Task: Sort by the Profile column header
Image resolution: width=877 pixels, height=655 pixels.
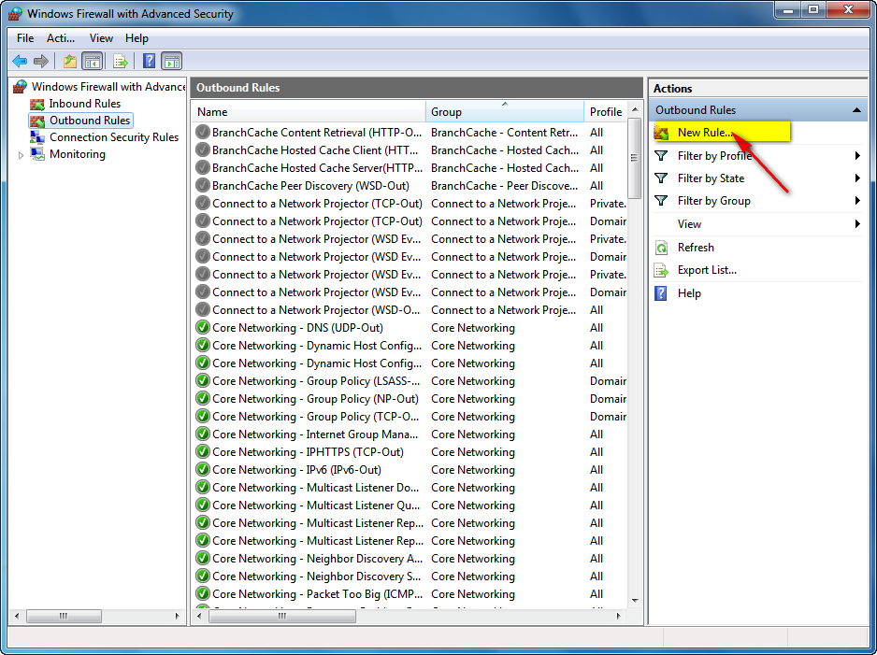Action: (x=606, y=112)
